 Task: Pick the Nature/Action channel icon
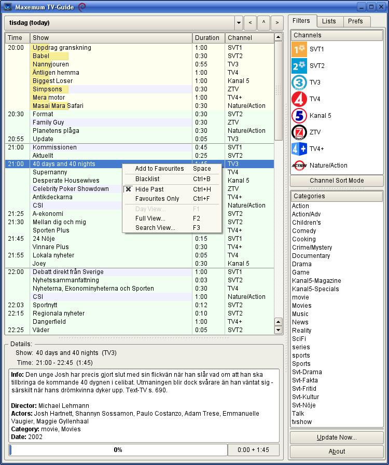[x=299, y=166]
